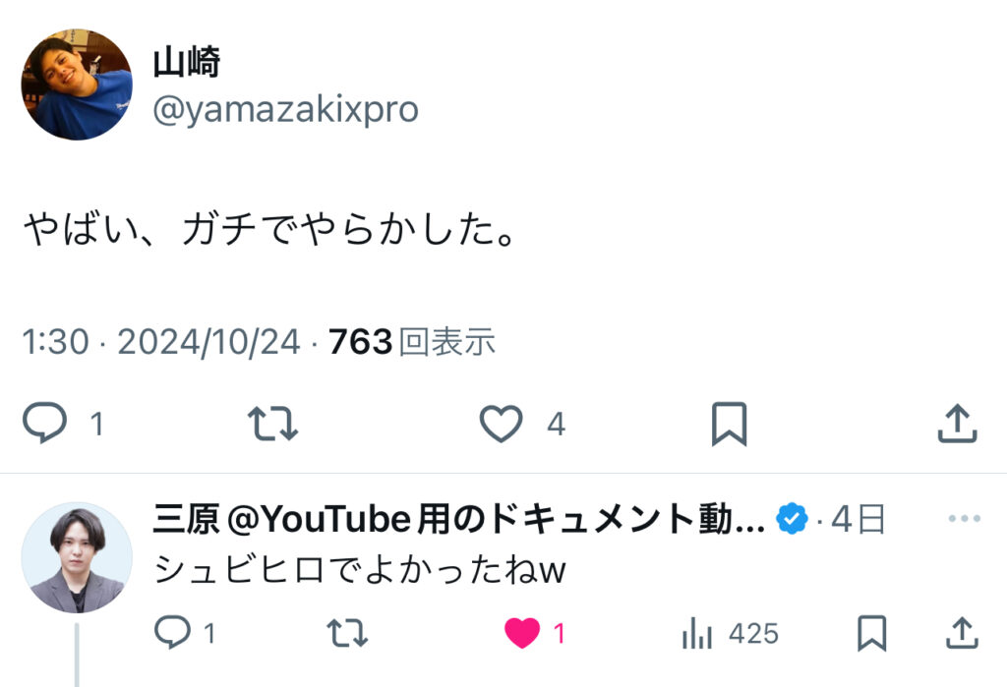Image resolution: width=1007 pixels, height=687 pixels.
Task: View analytics for 三原's reply showing 425
Action: pyautogui.click(x=697, y=634)
